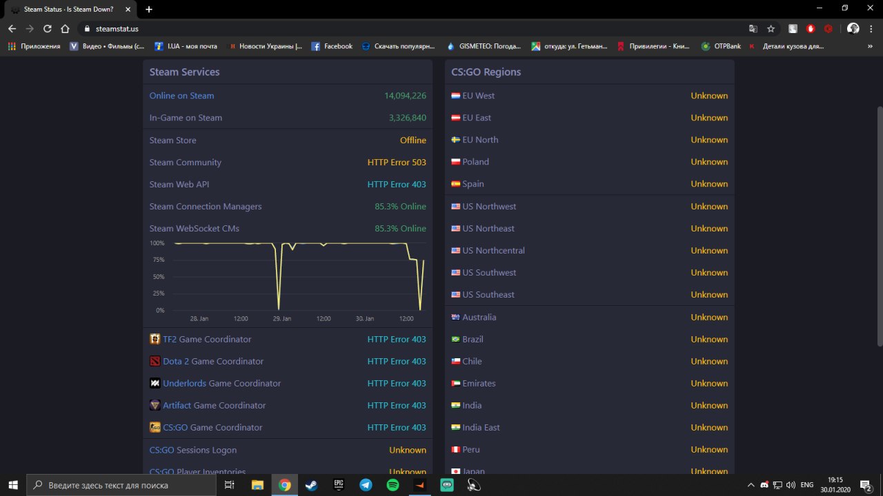Viewport: 883px width, 496px height.
Task: Expand the bookmarks overflow chevron
Action: tap(869, 46)
